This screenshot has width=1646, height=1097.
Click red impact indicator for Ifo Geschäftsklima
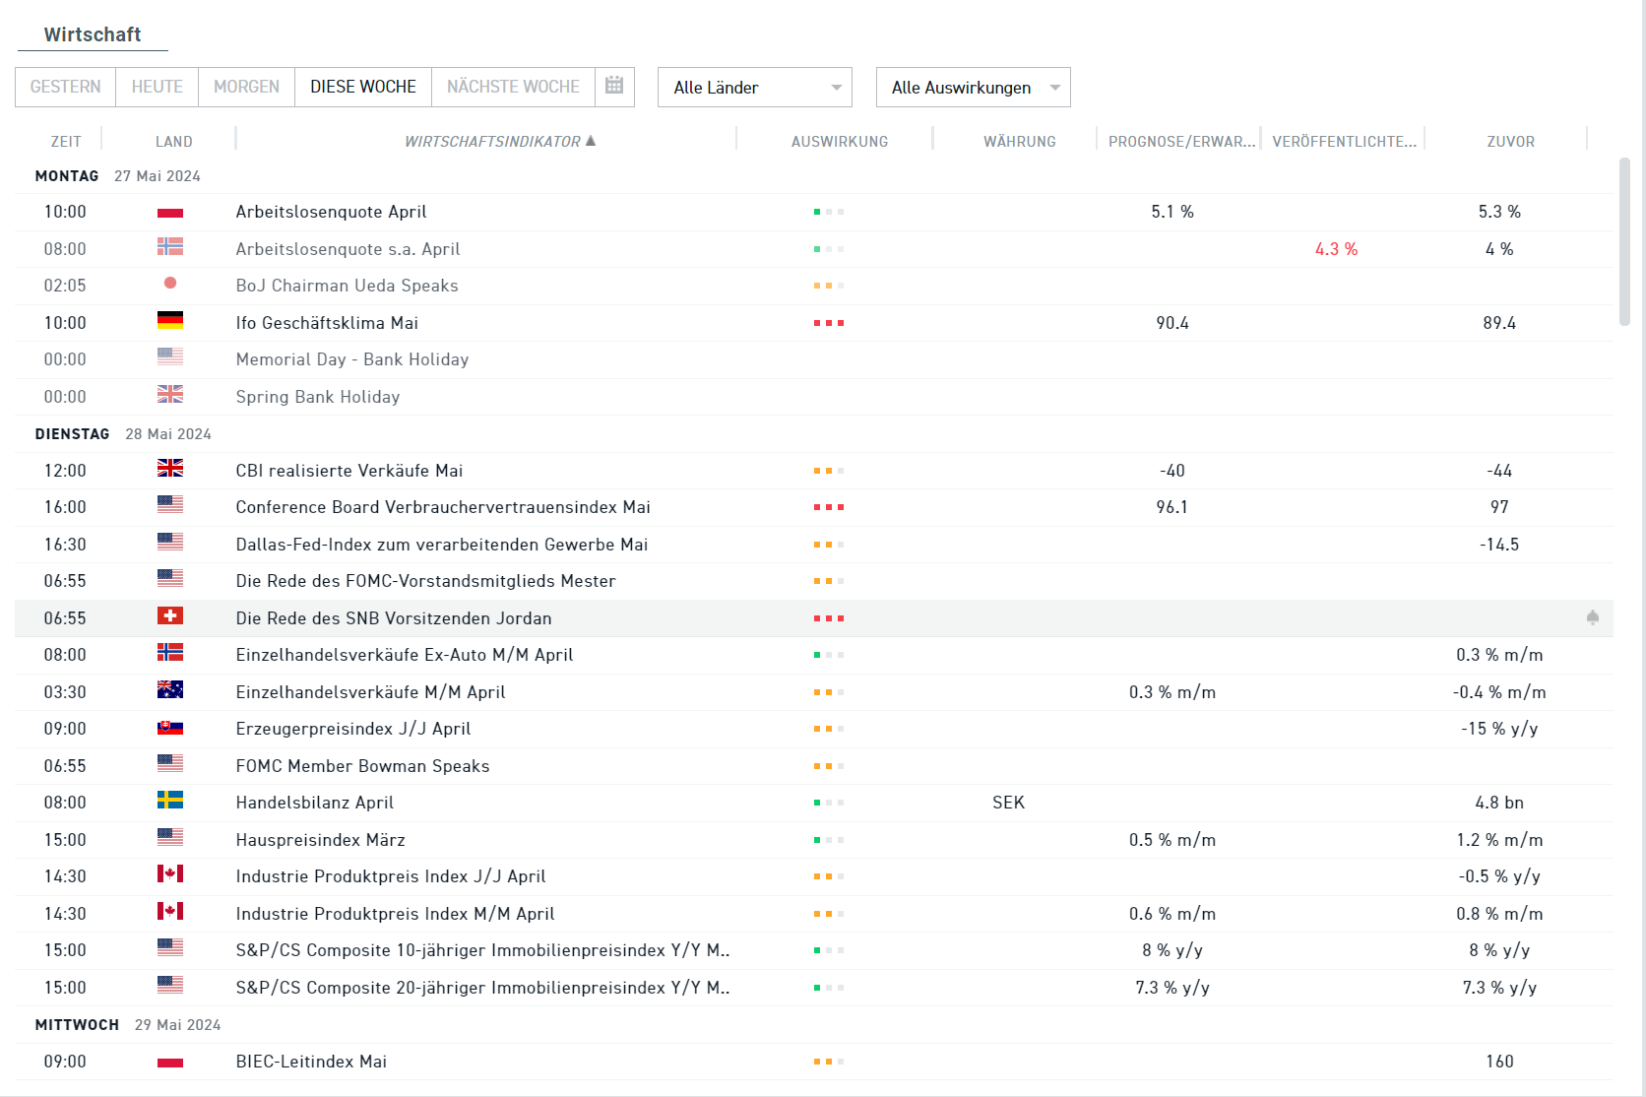(x=829, y=323)
